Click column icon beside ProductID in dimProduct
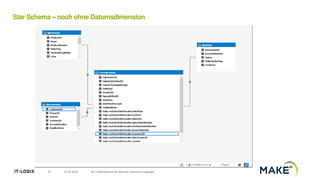317x178 pixels. click(x=48, y=38)
